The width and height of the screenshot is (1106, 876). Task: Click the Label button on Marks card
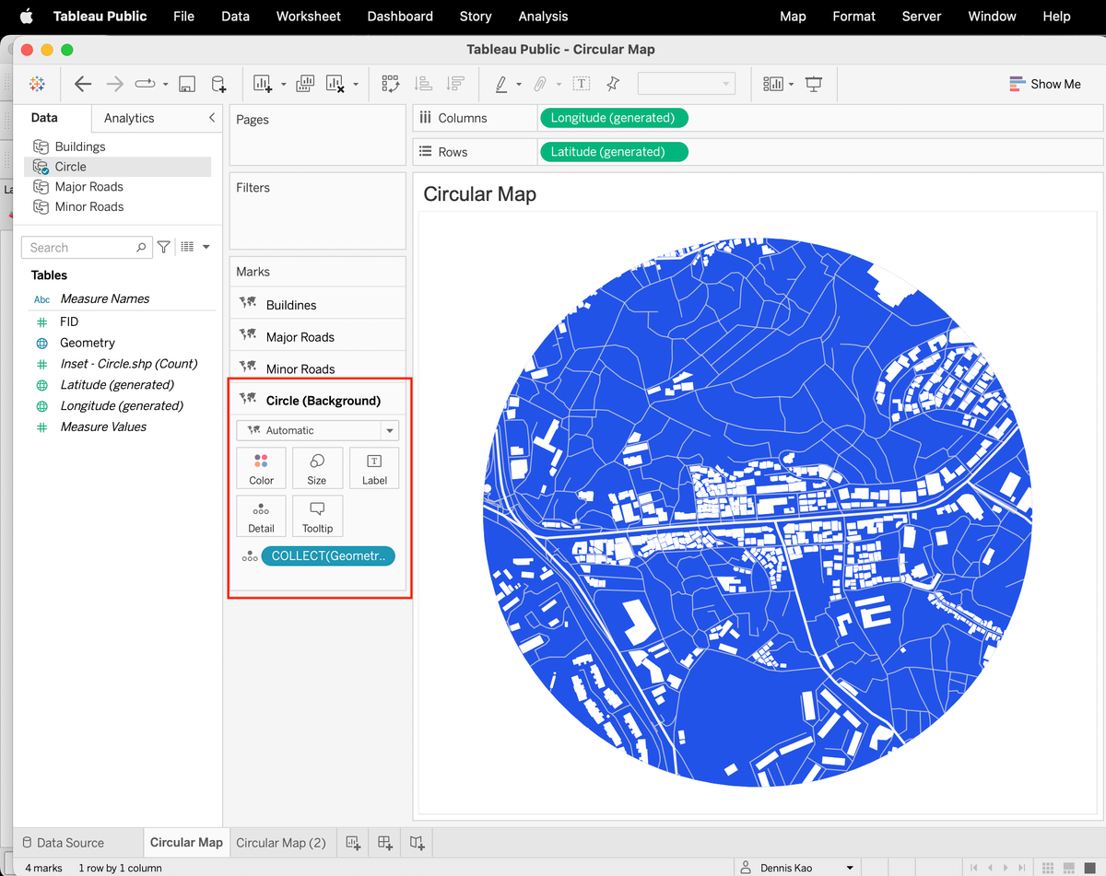tap(374, 468)
